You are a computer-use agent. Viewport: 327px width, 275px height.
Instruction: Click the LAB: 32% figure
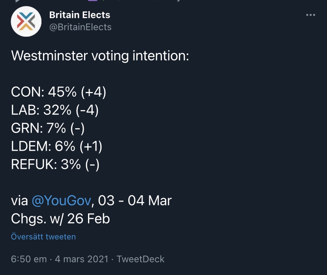(41, 110)
